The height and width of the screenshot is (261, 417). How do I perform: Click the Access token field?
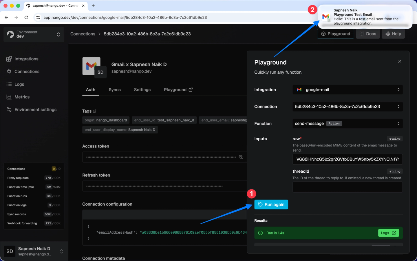pos(164,157)
